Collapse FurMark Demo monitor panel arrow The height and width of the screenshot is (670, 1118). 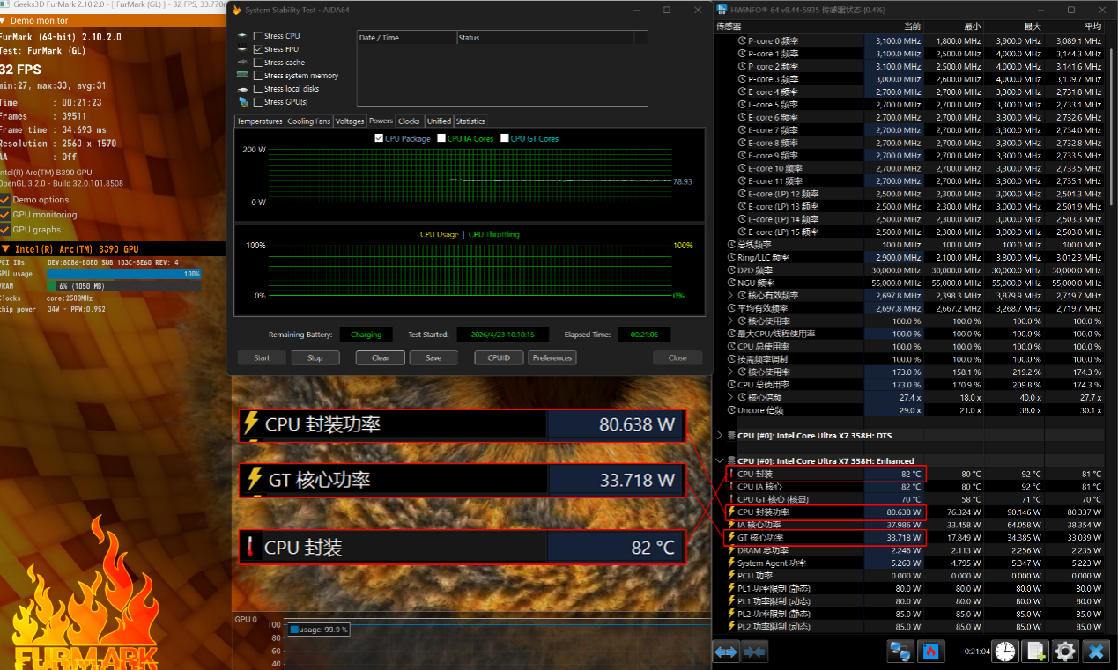tap(3, 20)
